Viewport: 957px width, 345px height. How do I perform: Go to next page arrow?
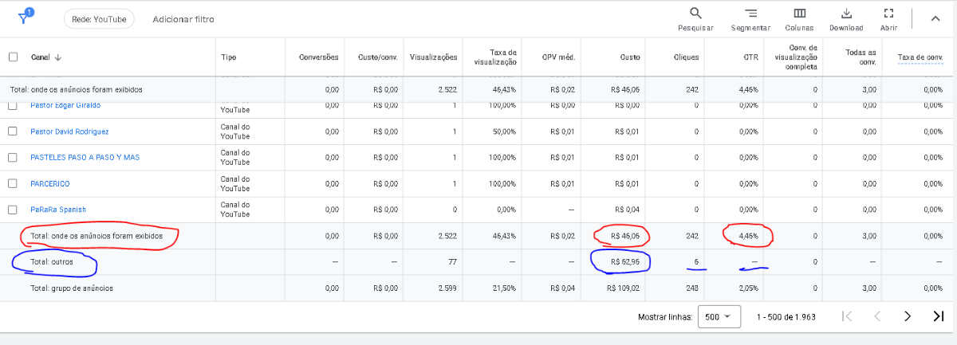(908, 316)
